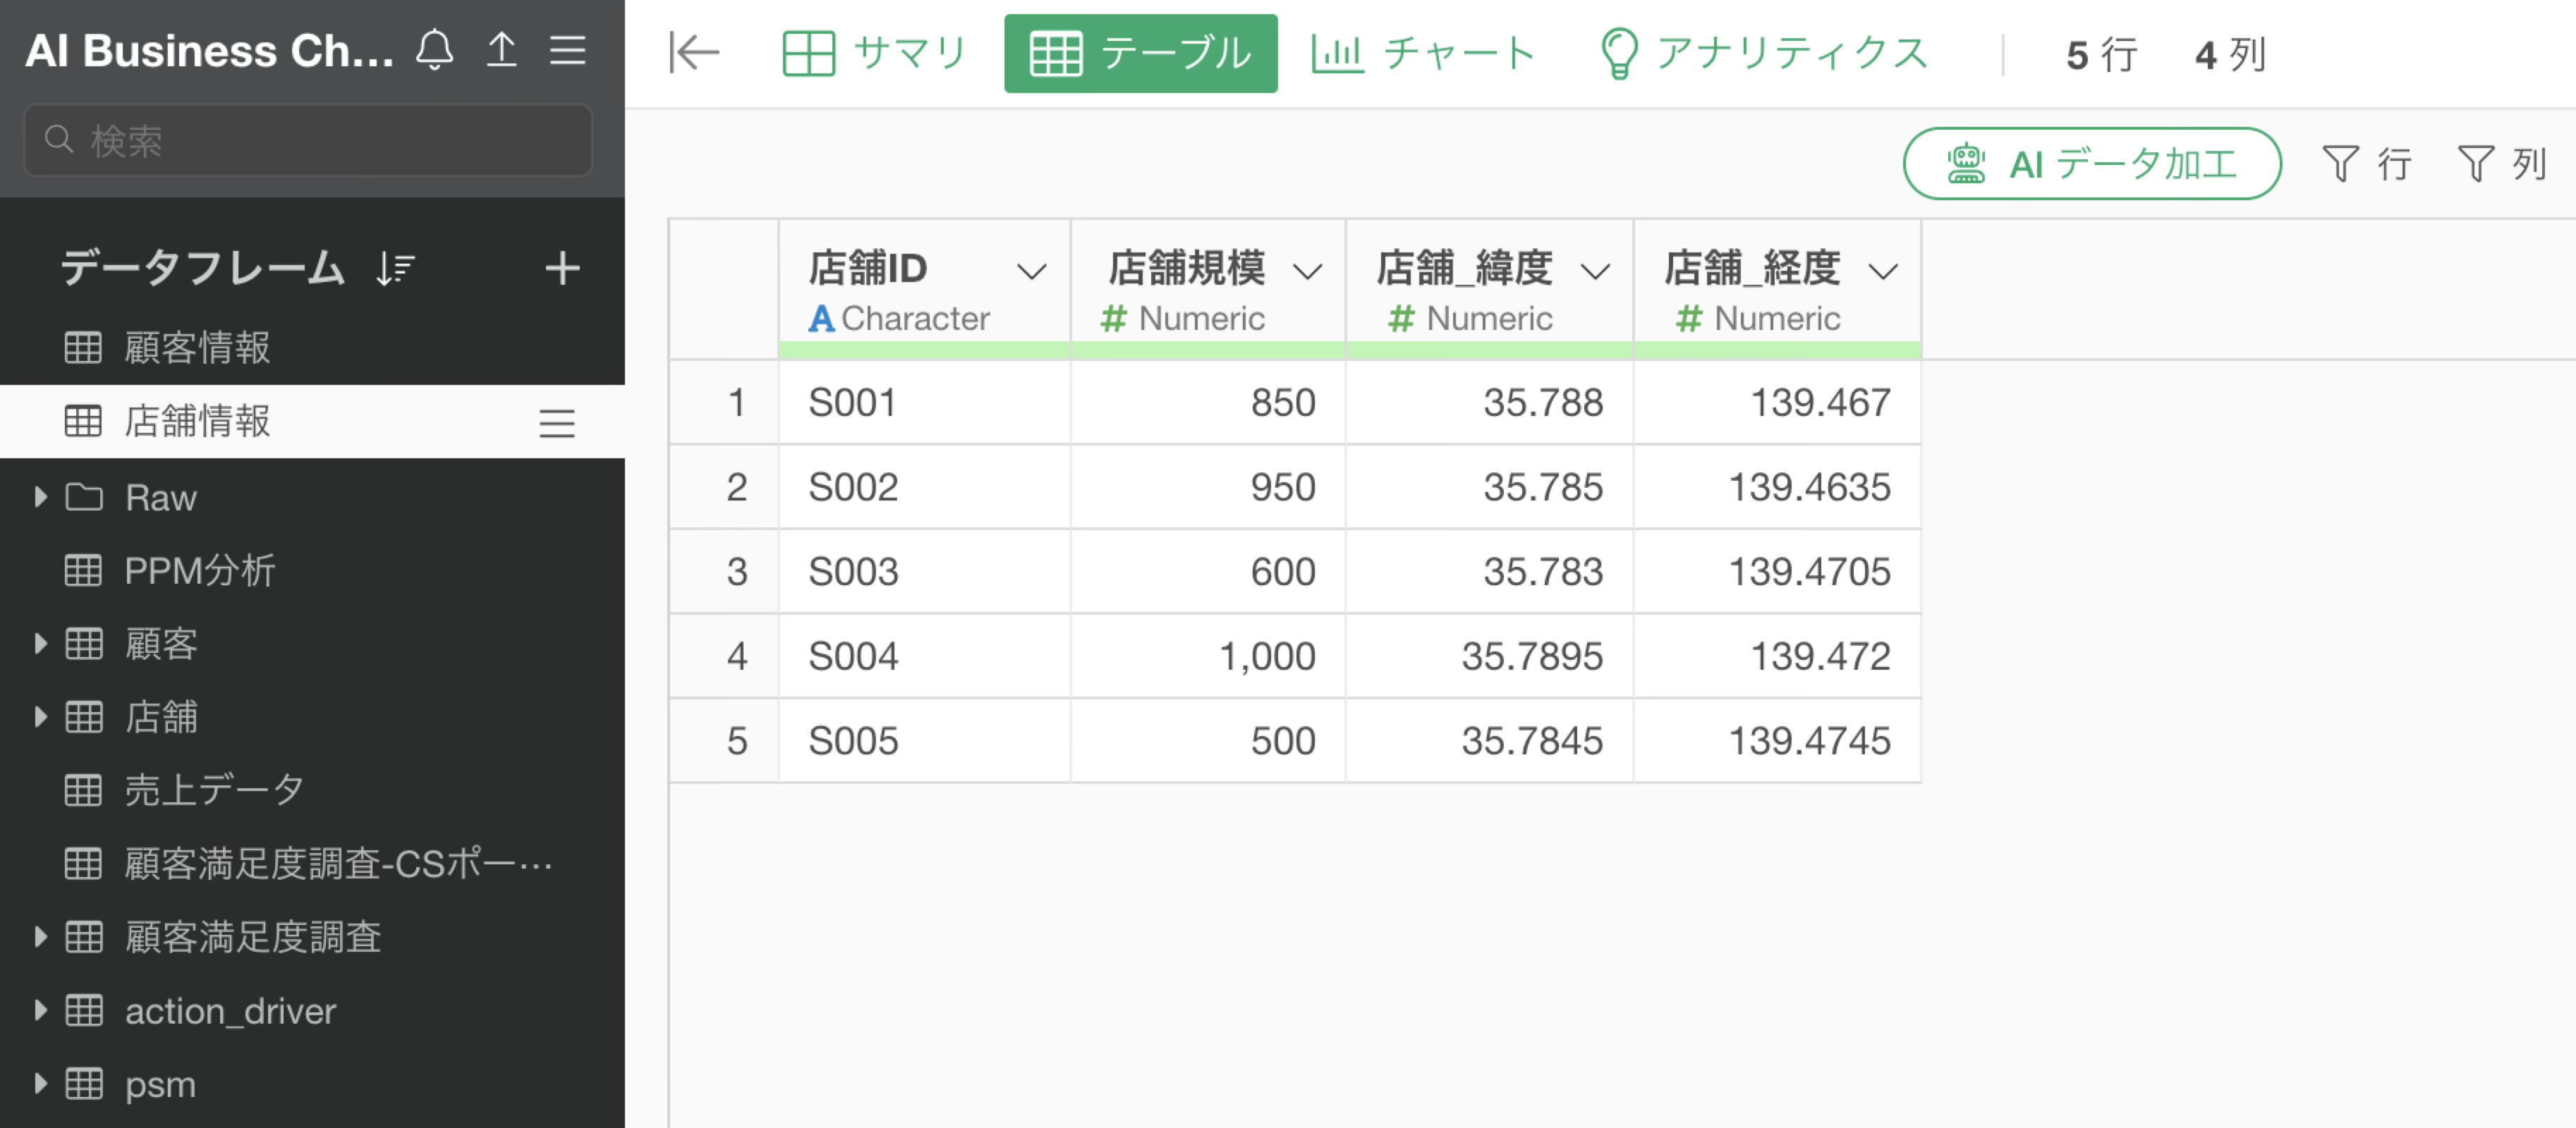Screen dimensions: 2576x1128
Task: Click the notification bell icon
Action: 435,50
